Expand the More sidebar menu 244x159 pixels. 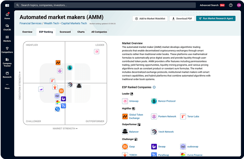pyautogui.click(x=7, y=86)
